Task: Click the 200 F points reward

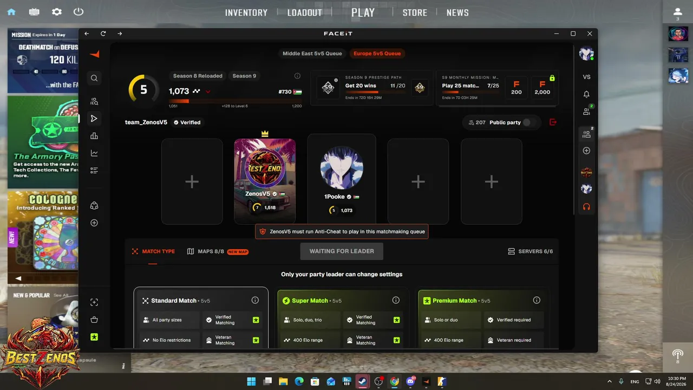Action: click(517, 88)
